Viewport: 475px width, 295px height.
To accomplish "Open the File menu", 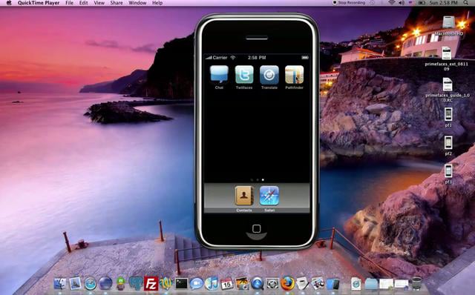I will pos(69,3).
